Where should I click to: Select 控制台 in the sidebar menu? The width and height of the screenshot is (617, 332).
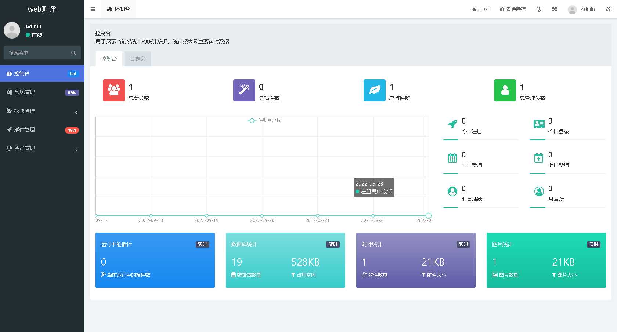click(42, 74)
